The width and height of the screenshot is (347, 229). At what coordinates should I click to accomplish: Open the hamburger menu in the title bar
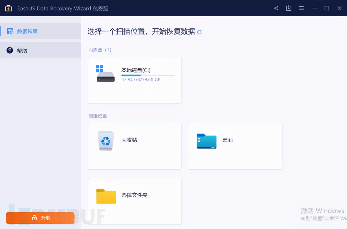coord(301,8)
